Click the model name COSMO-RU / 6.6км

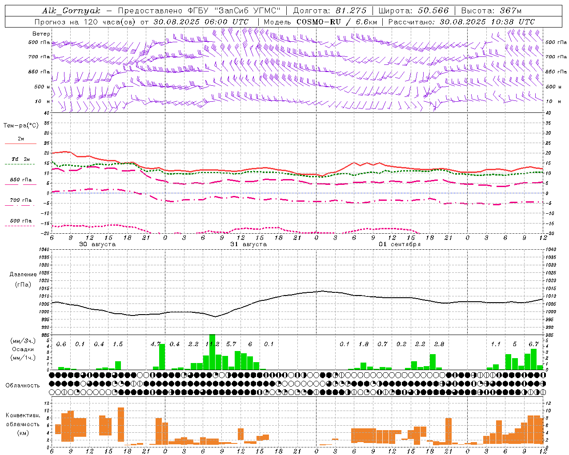click(x=337, y=22)
